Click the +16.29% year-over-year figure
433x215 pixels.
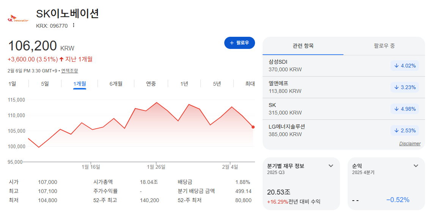(x=277, y=202)
